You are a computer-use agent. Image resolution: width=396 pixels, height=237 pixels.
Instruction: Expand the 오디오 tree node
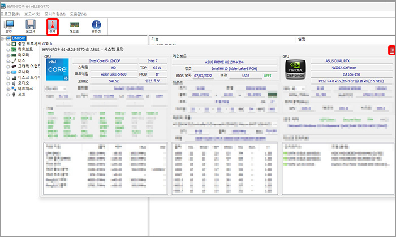tap(8, 84)
